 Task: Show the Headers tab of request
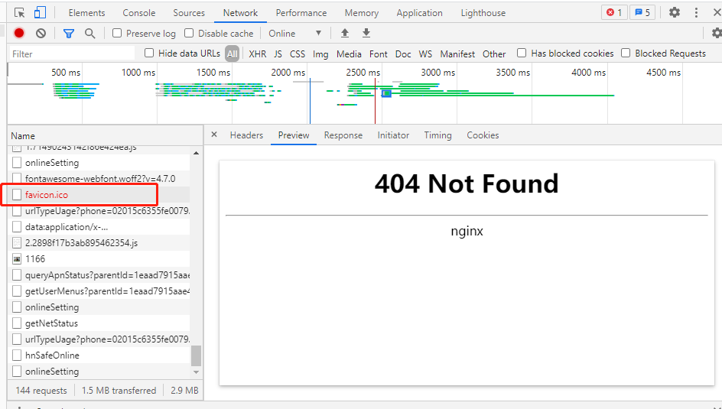pos(246,135)
